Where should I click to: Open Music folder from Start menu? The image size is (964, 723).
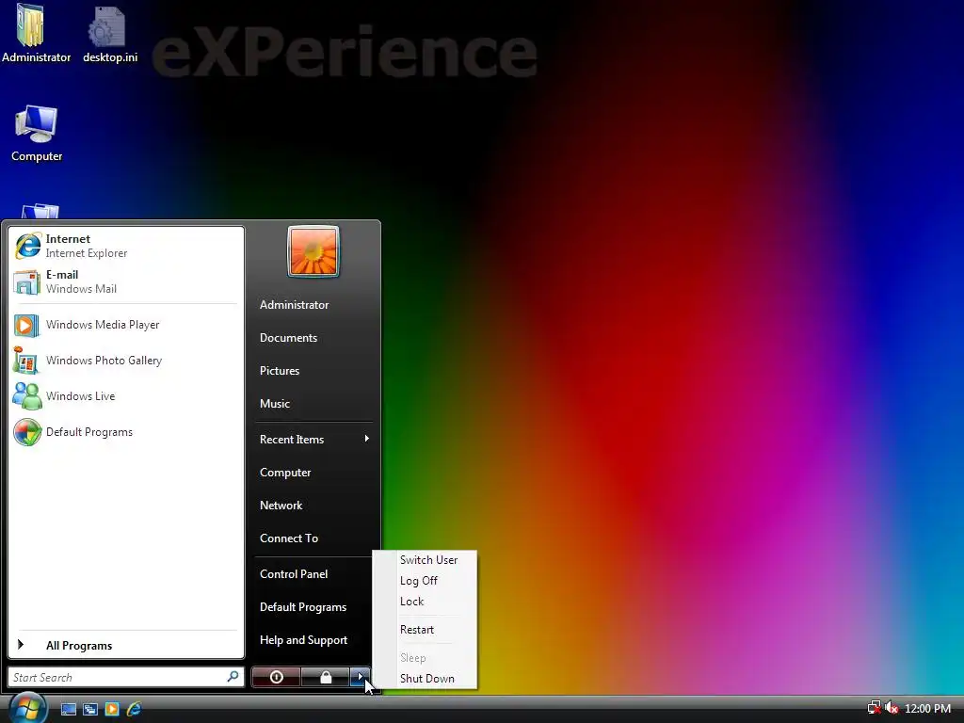[313, 404]
